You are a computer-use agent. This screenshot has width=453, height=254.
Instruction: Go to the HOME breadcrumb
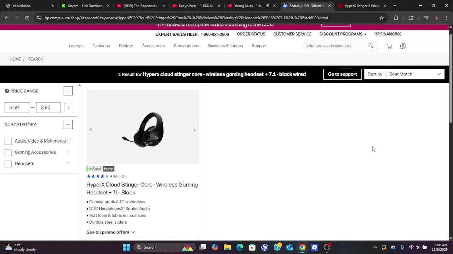15,59
